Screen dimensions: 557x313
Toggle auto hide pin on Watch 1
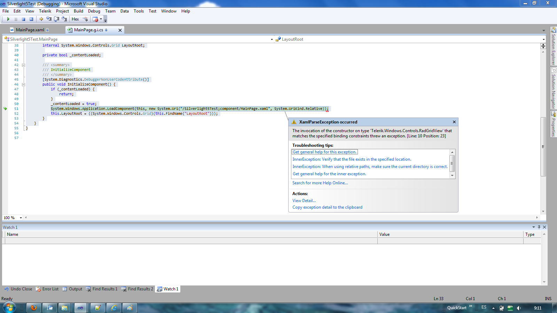pos(539,227)
